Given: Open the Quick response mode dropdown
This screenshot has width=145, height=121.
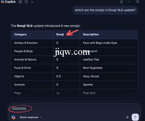Looking at the screenshot, I should click(x=30, y=117).
